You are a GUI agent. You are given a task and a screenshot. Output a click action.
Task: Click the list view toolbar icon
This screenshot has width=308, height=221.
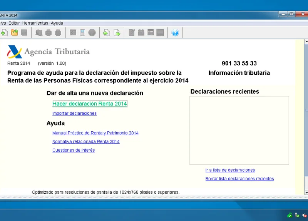151,32
